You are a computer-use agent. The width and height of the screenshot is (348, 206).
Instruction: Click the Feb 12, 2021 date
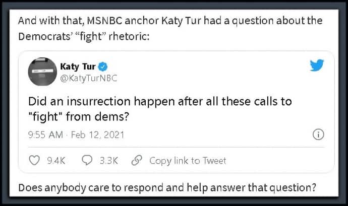(x=98, y=135)
